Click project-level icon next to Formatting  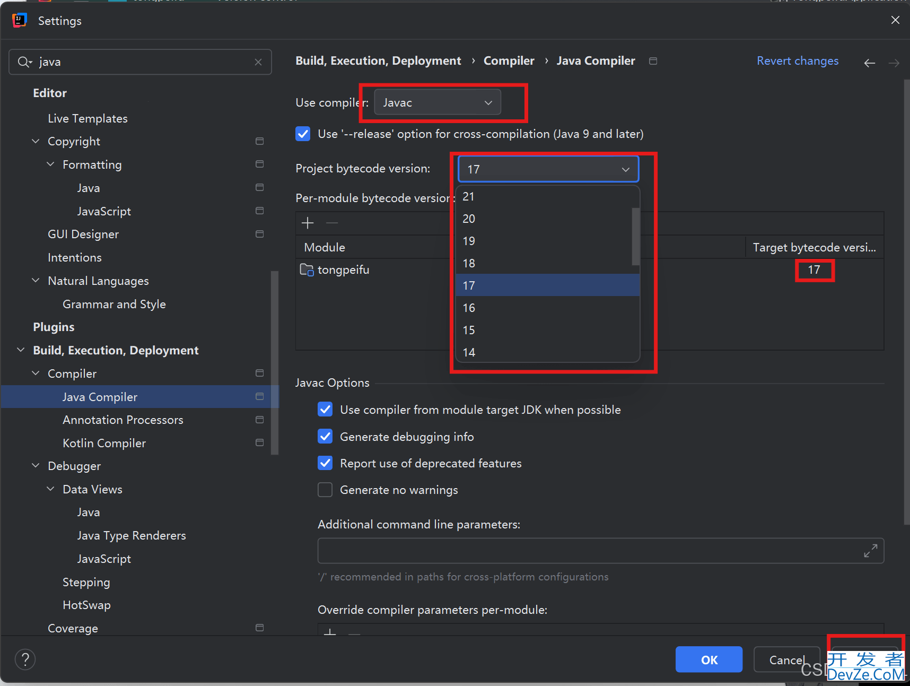[x=259, y=164]
